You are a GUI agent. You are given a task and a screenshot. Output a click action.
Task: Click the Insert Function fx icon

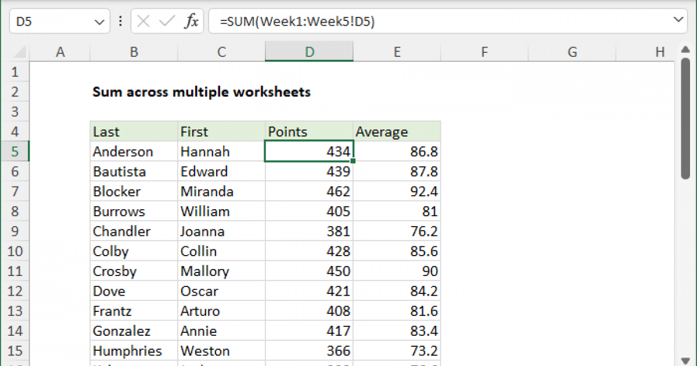pos(191,22)
